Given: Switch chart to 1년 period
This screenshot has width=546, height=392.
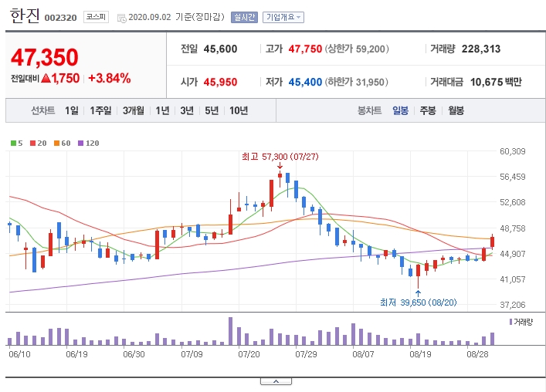Looking at the screenshot, I should point(162,110).
